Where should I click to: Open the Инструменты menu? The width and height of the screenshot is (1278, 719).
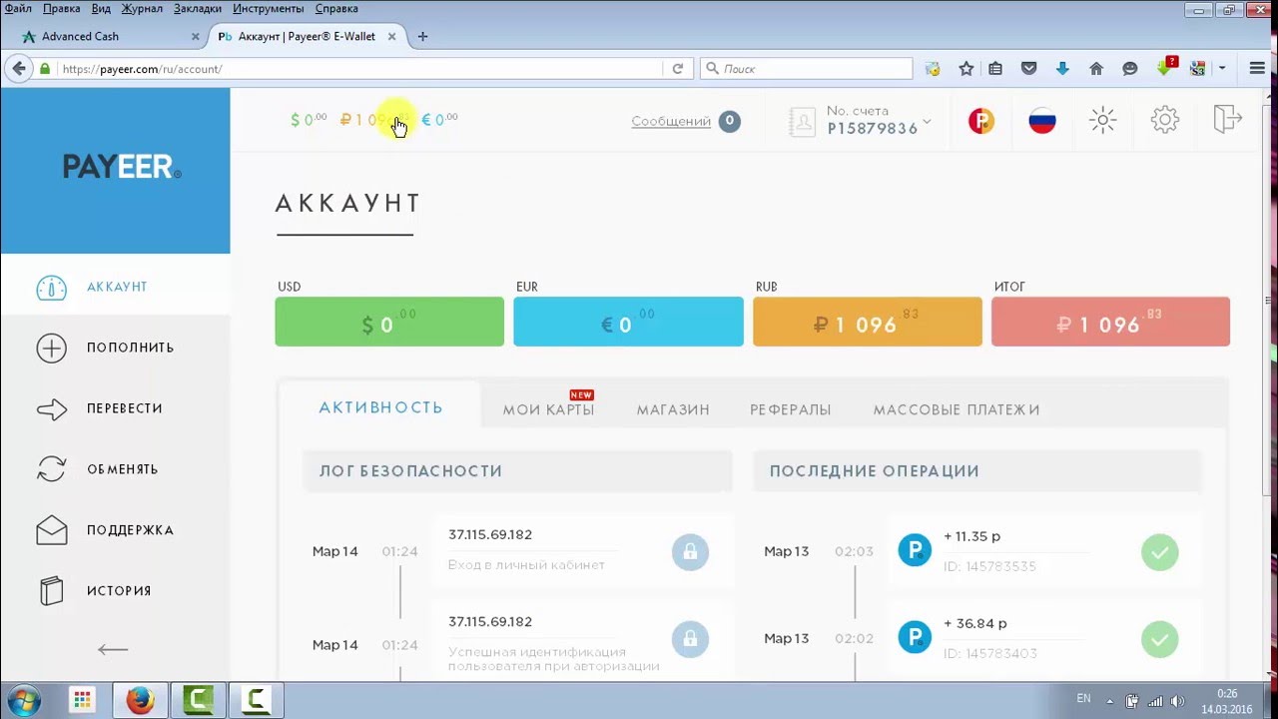tap(269, 8)
